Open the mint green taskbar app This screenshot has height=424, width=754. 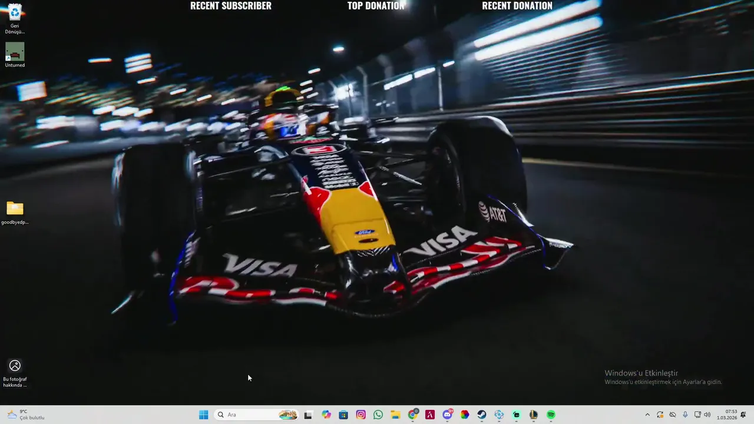click(517, 415)
